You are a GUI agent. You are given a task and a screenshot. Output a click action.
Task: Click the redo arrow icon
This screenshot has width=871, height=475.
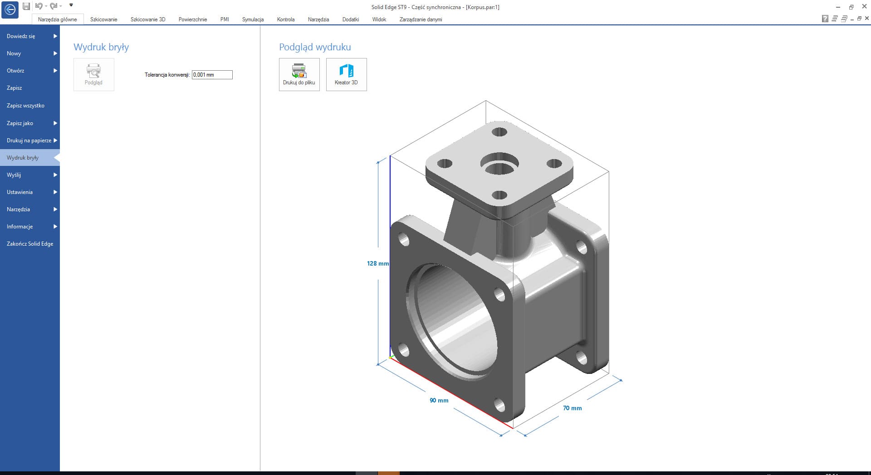pos(53,6)
